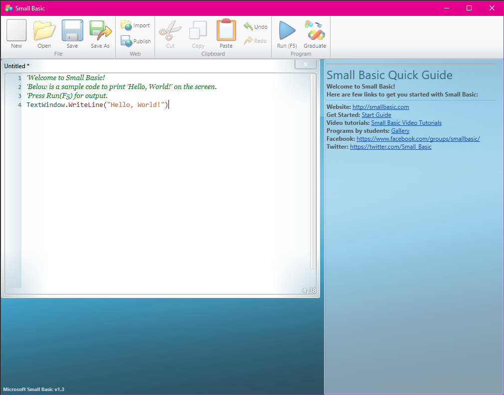The width and height of the screenshot is (504, 395).
Task: Publish the program online
Action: [135, 41]
